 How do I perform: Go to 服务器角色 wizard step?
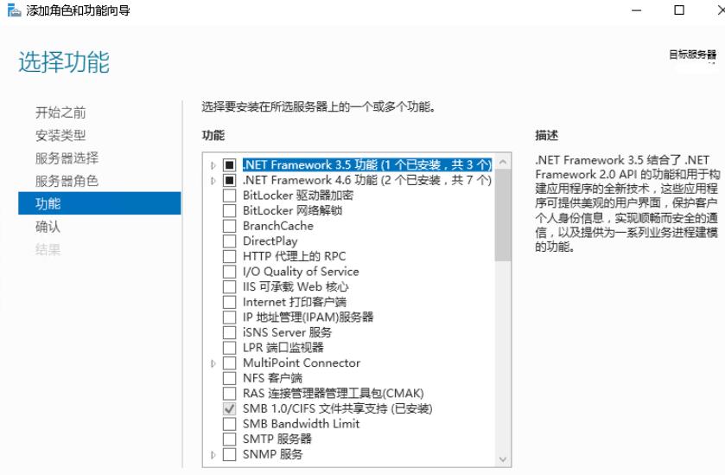tap(67, 181)
